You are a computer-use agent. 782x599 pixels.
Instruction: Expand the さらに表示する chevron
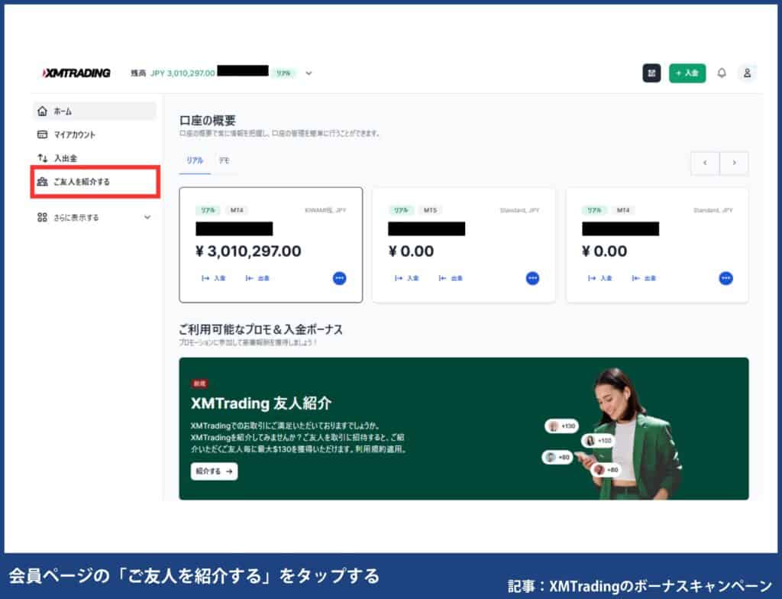(147, 217)
